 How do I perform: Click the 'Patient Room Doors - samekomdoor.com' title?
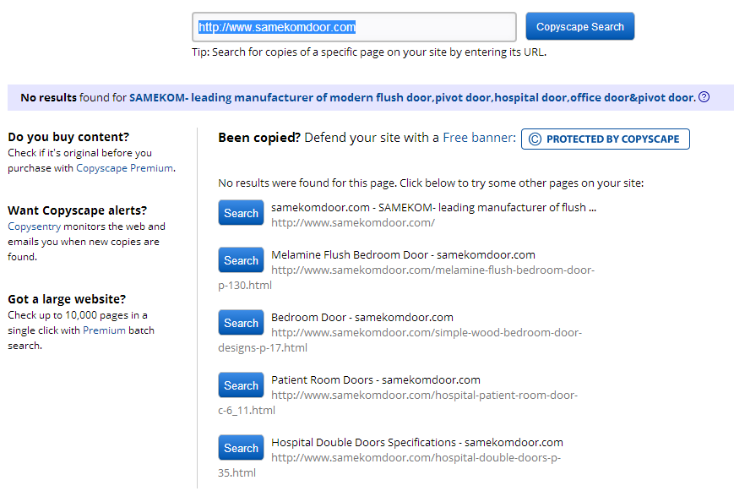click(x=375, y=379)
